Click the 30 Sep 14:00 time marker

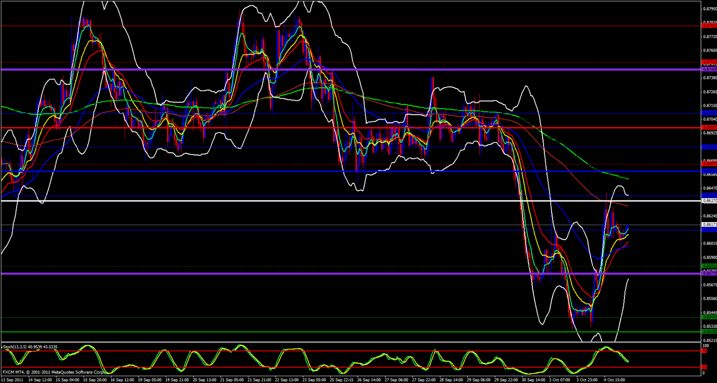point(533,380)
